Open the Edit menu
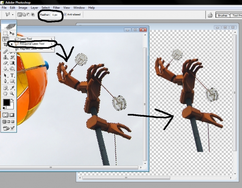242x188 pixels. [13, 8]
